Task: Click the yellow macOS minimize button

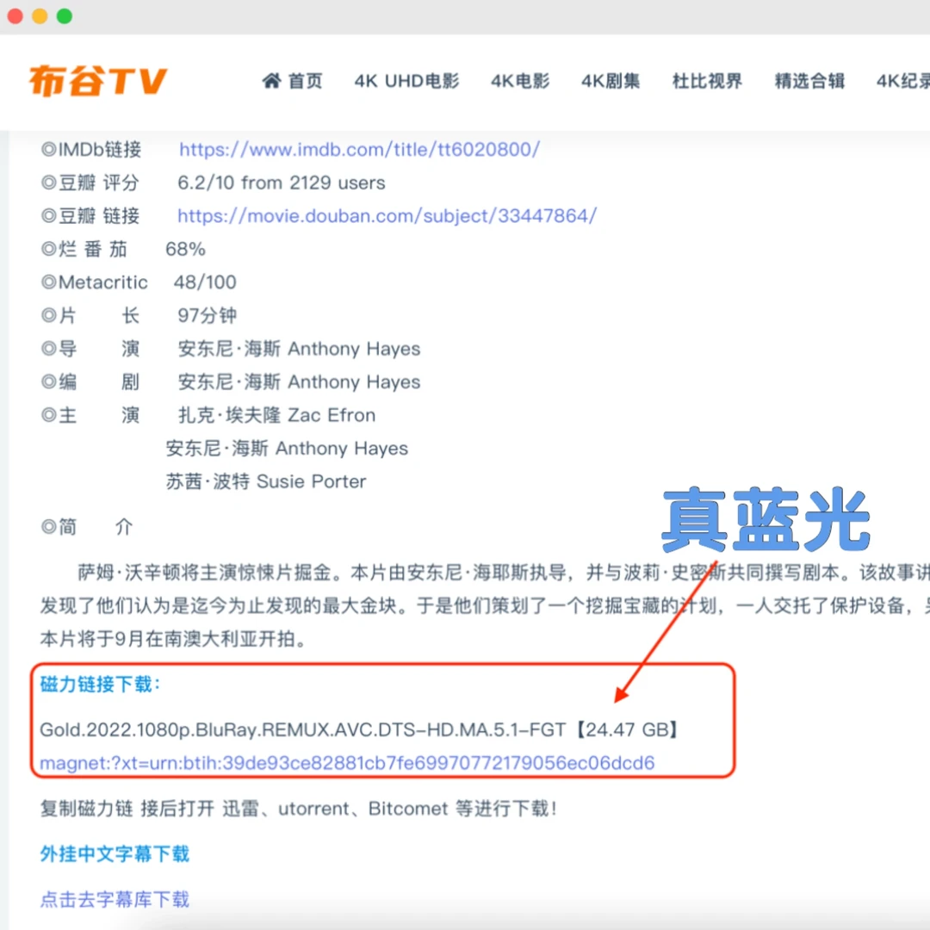Action: click(39, 15)
